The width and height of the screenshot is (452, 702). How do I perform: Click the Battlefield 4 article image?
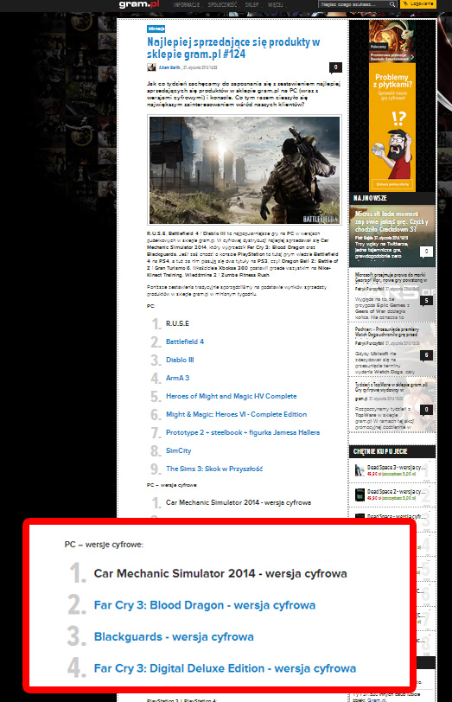[245, 170]
